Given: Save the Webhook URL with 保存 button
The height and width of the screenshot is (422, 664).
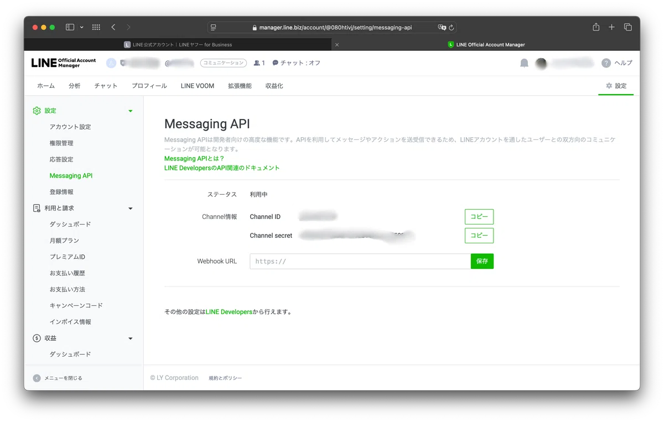Looking at the screenshot, I should pyautogui.click(x=482, y=261).
